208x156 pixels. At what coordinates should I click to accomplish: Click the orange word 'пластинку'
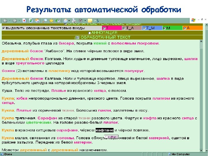[59, 71]
